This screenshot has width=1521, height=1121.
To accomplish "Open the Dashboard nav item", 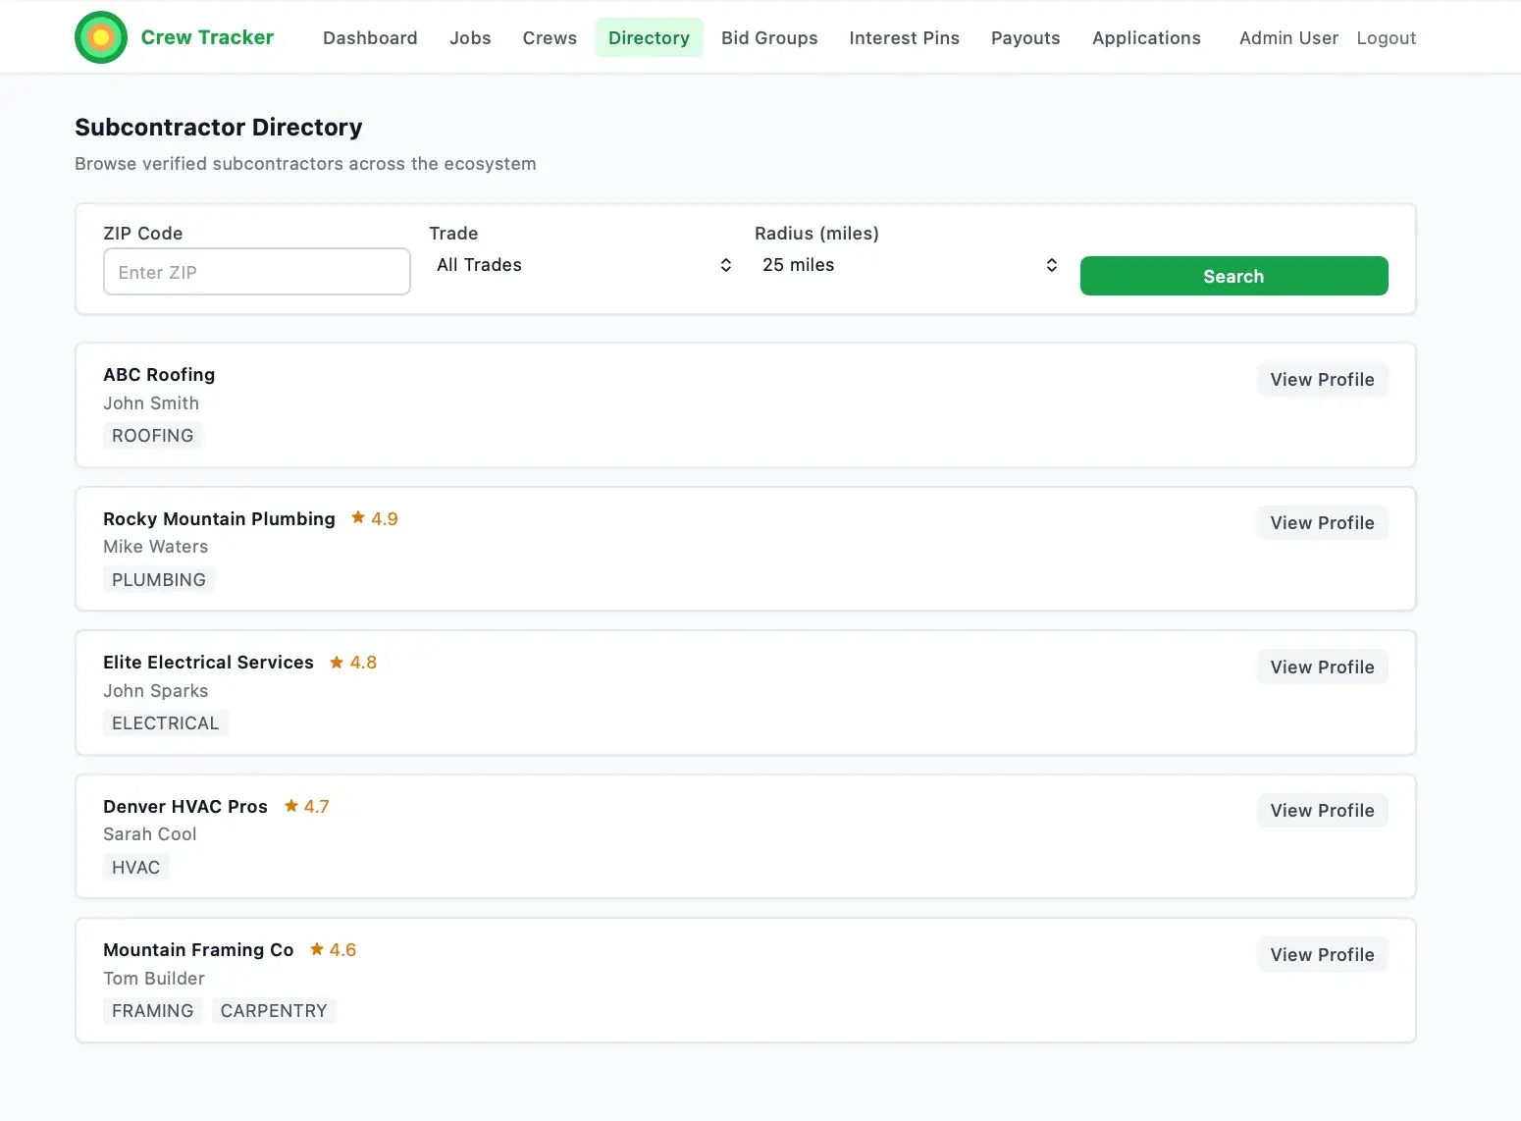I will point(370,37).
